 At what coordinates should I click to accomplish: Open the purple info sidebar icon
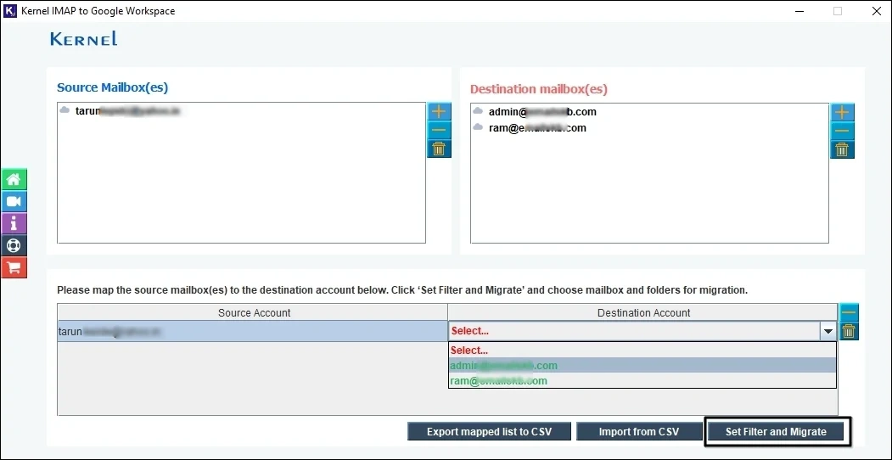click(14, 223)
